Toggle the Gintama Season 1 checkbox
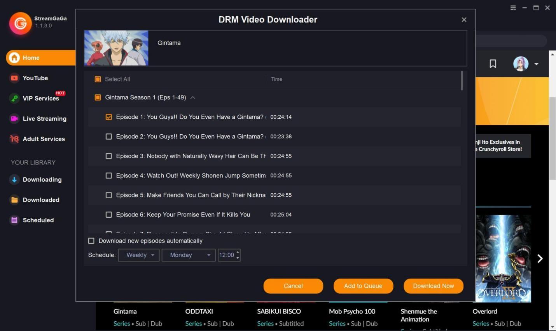Image resolution: width=556 pixels, height=331 pixels. tap(98, 97)
